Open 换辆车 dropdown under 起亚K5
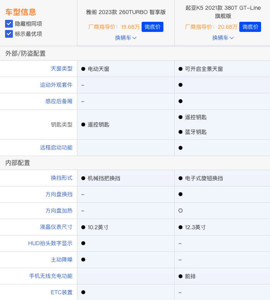This screenshot has height=300, width=270. (x=223, y=38)
